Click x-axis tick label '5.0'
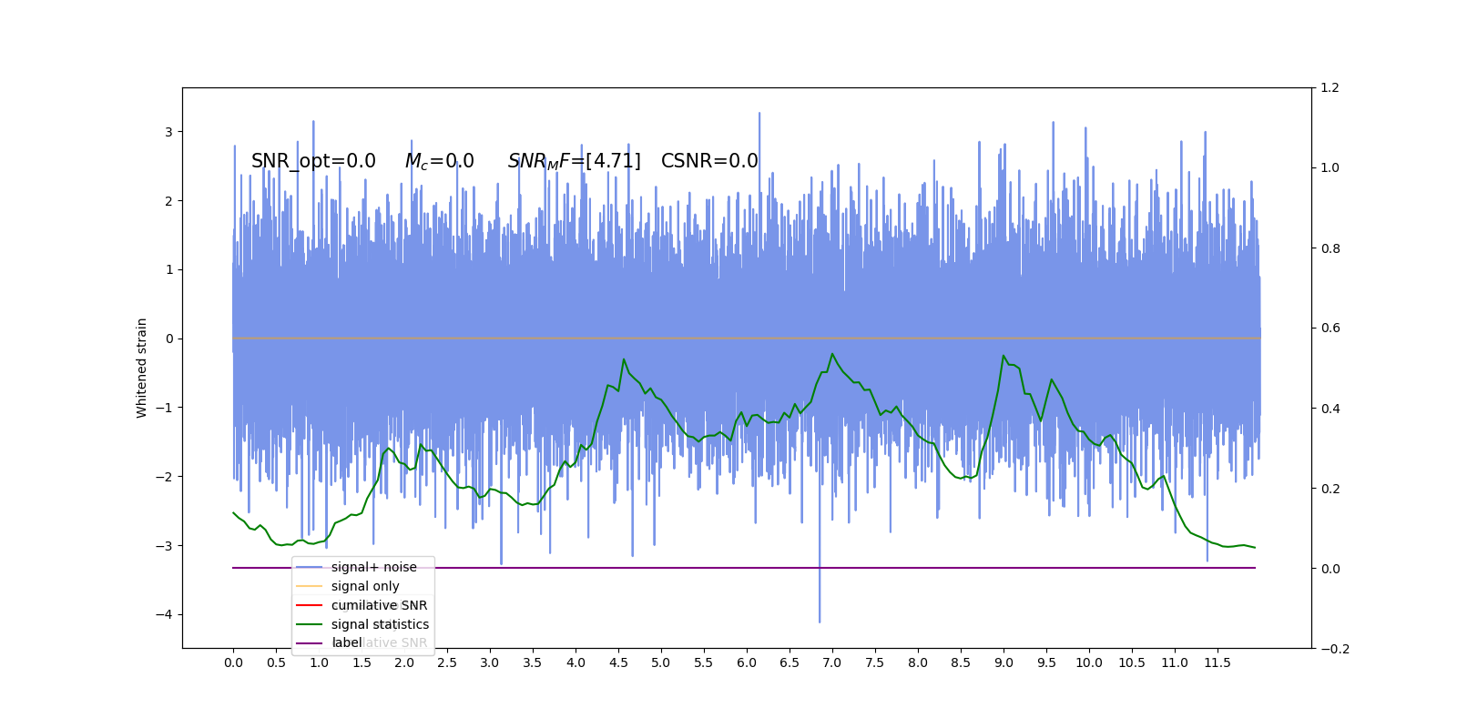 661,662
